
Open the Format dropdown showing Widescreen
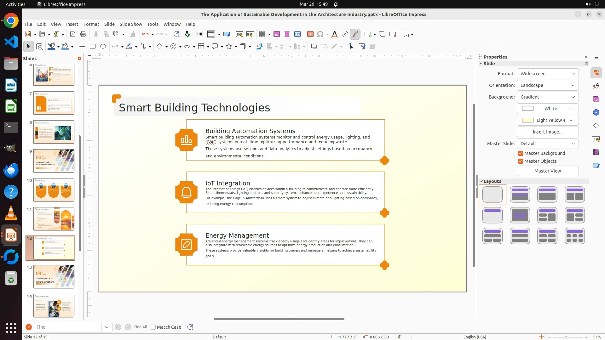547,74
